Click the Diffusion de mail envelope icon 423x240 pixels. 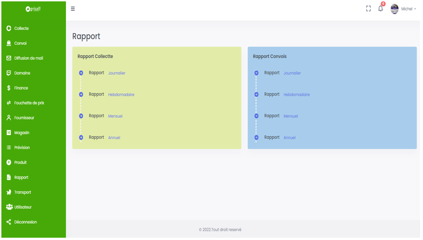[9, 58]
